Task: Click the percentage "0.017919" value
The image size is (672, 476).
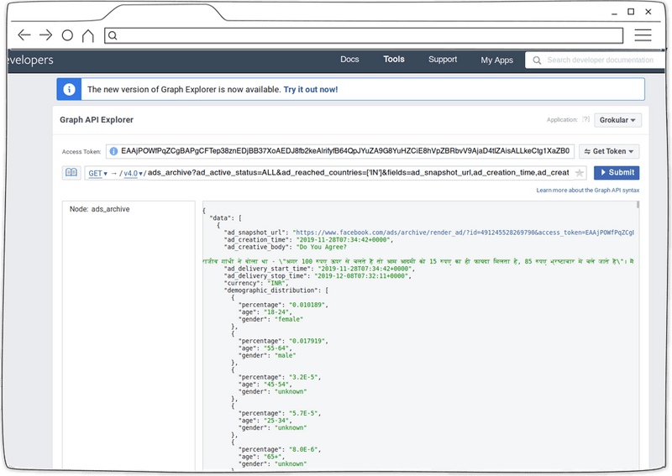Action: (x=307, y=341)
